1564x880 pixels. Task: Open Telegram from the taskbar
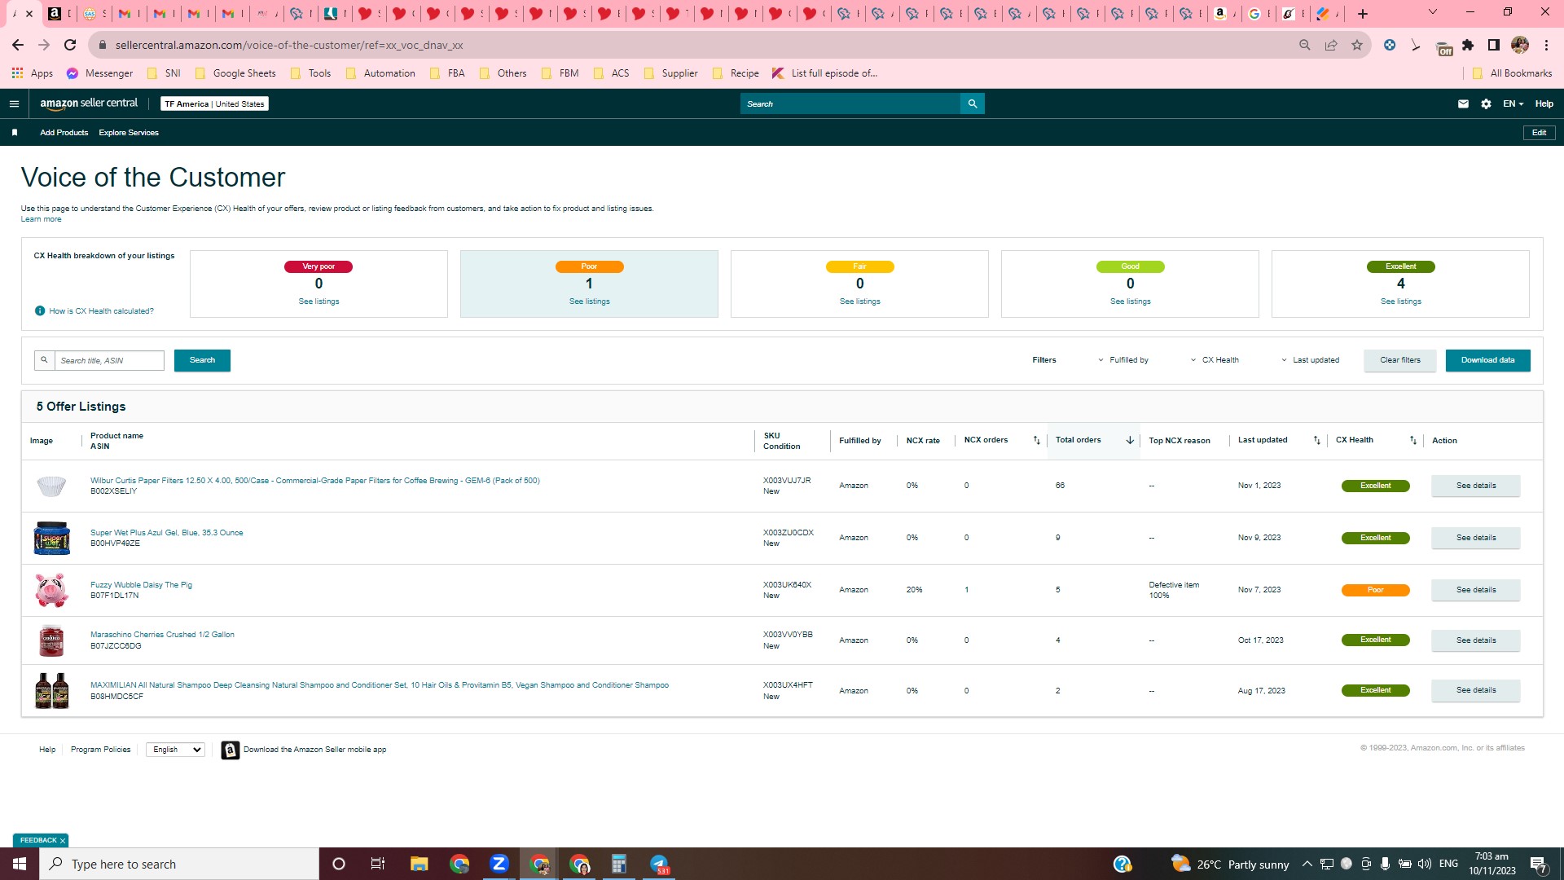659,864
